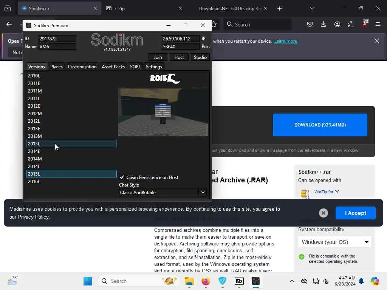Open the Firefox extensions puzzle icon

click(351, 24)
